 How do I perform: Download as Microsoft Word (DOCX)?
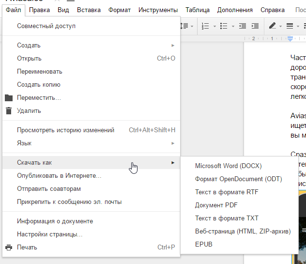[240, 166]
